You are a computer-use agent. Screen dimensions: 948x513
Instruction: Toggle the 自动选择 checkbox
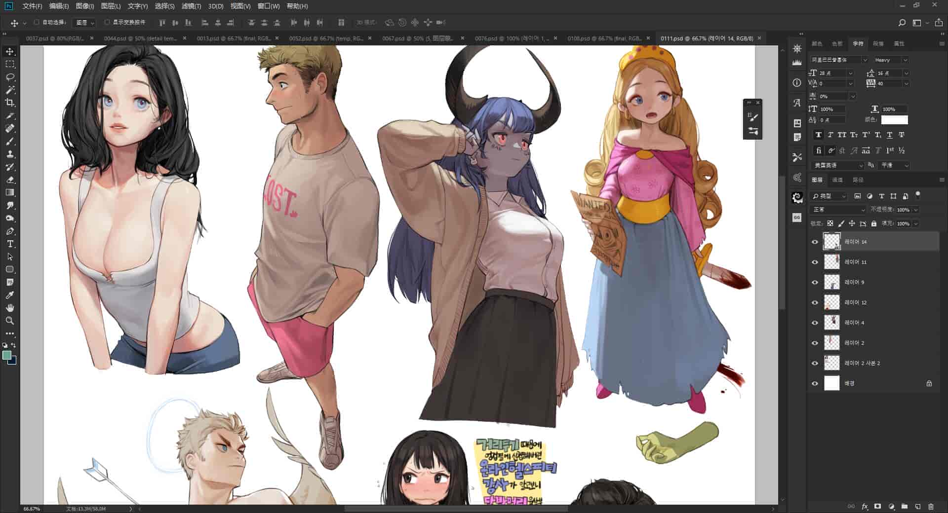(37, 22)
